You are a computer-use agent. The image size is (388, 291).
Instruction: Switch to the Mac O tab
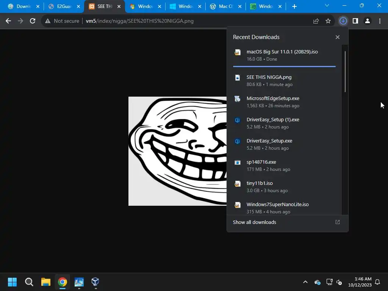coord(225,6)
